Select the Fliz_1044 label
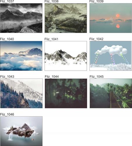The image size is (132, 146). click(x=52, y=77)
